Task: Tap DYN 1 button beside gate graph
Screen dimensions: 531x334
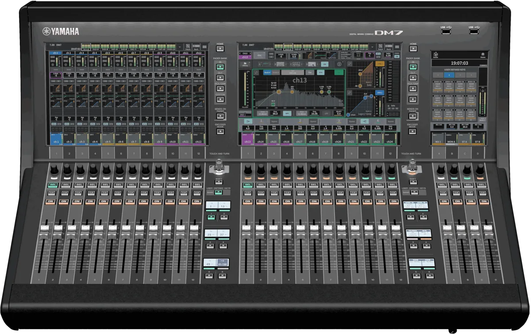Action: [380, 64]
